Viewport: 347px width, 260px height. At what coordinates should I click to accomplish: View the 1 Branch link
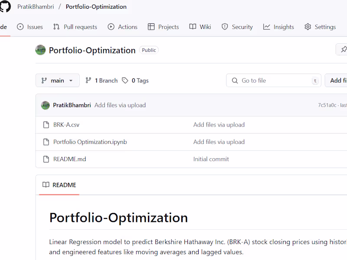101,81
